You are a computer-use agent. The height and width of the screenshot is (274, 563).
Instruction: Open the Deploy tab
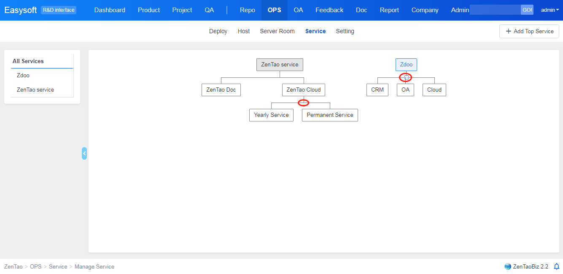click(x=218, y=31)
